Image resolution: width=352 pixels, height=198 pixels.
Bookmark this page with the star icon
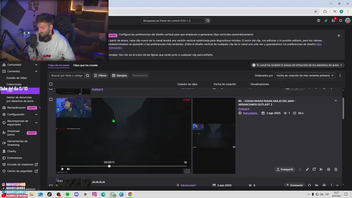pyautogui.click(x=316, y=12)
